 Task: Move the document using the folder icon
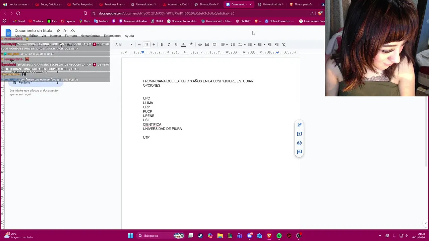coord(65,31)
